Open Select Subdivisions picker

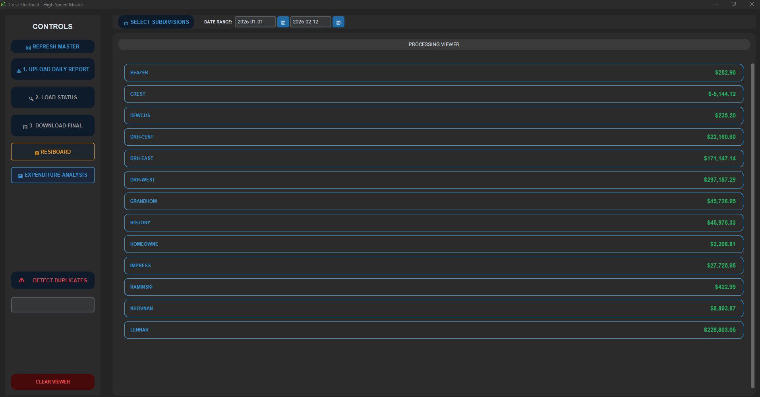pos(156,22)
